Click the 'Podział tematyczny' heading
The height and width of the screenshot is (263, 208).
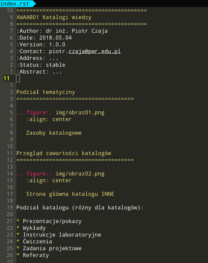coord(46,92)
